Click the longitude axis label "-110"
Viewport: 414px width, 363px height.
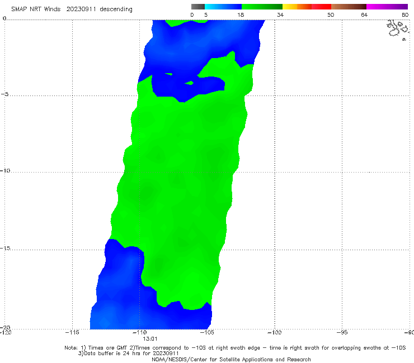[x=139, y=332]
